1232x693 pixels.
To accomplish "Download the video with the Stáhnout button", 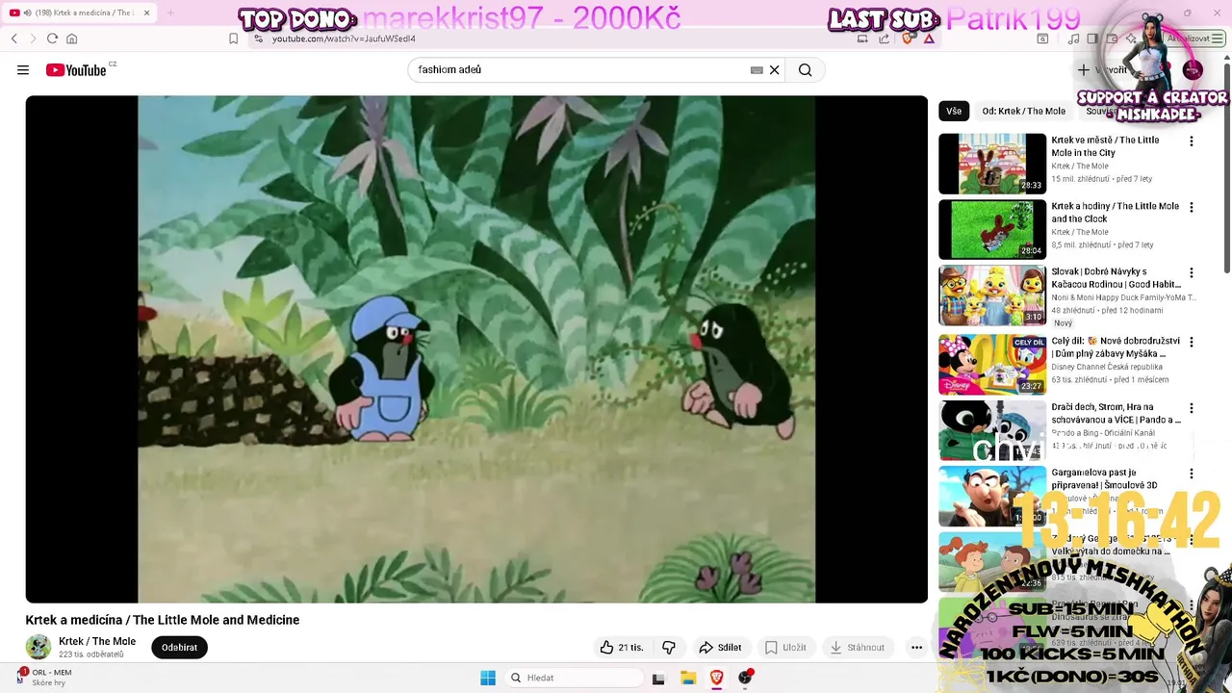I will [x=858, y=648].
